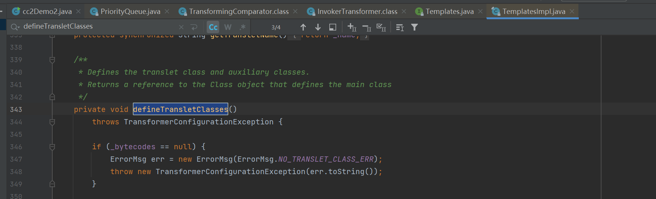Unselect occurrence icon

tap(366, 27)
